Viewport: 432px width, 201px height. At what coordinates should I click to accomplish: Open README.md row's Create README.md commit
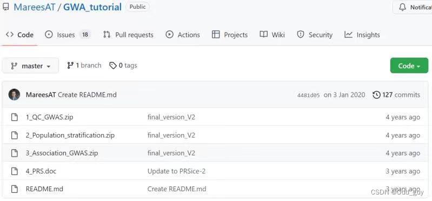point(177,189)
